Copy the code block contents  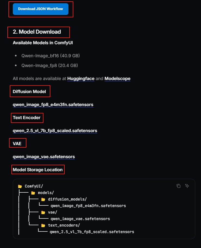click(x=178, y=186)
